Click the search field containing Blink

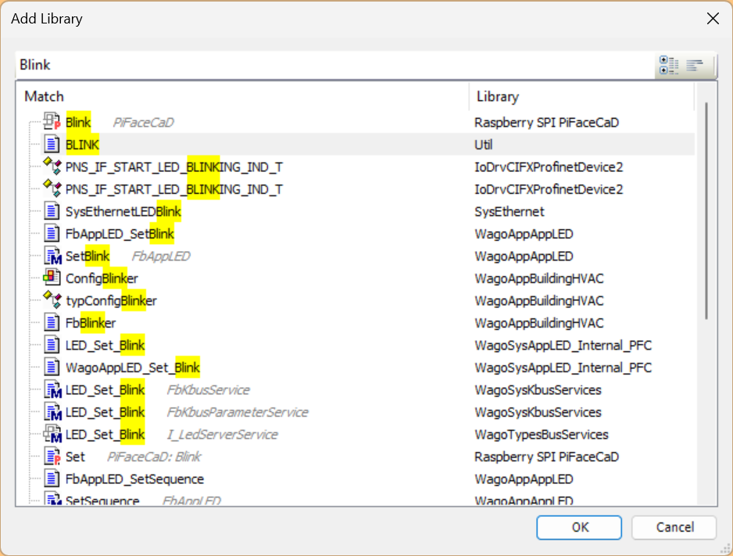tap(335, 65)
